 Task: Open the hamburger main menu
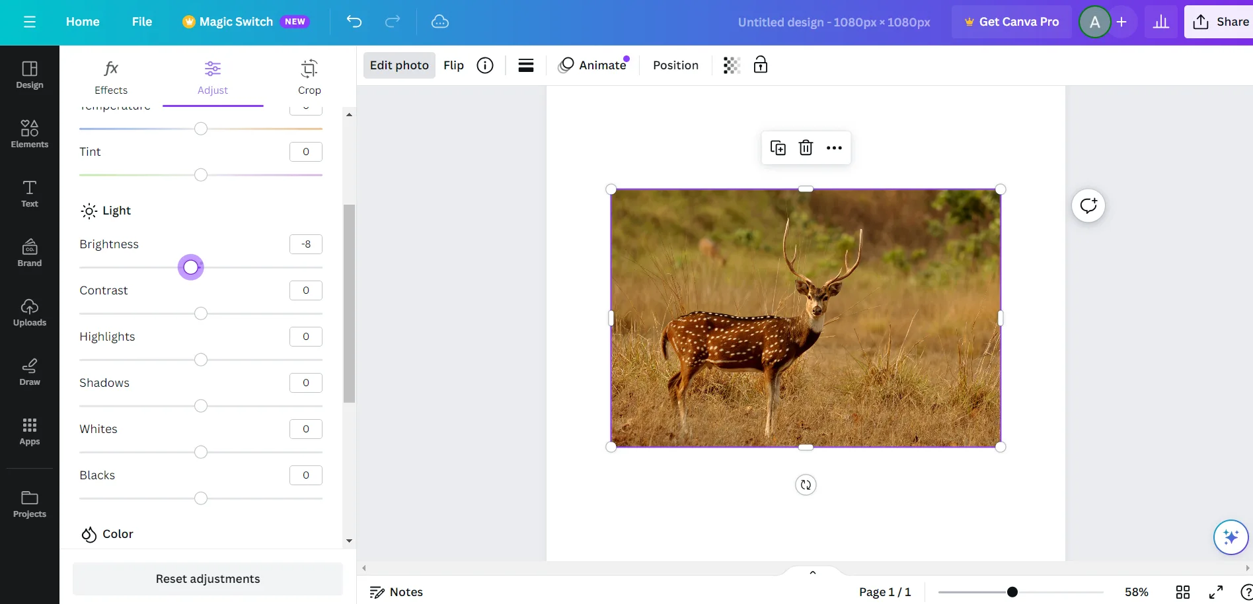click(x=30, y=22)
